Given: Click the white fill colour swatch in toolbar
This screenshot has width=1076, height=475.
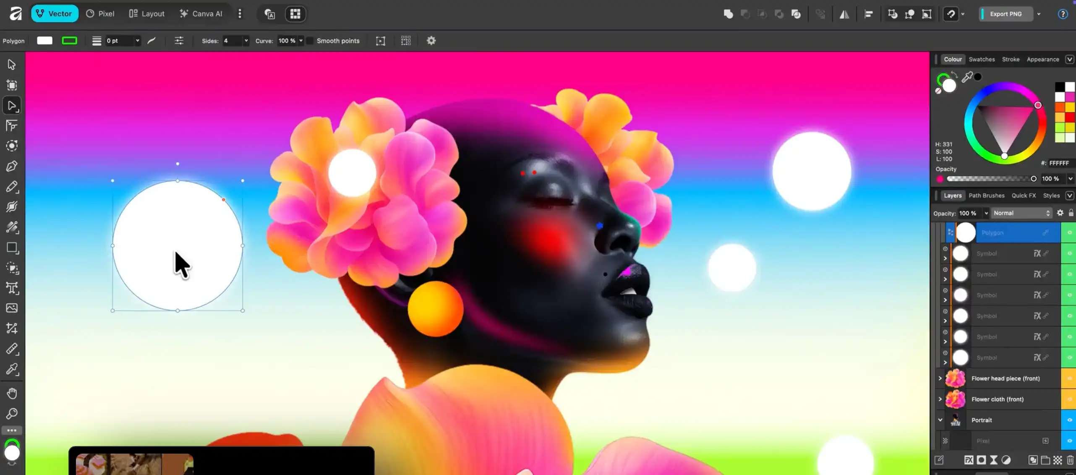Looking at the screenshot, I should point(44,41).
